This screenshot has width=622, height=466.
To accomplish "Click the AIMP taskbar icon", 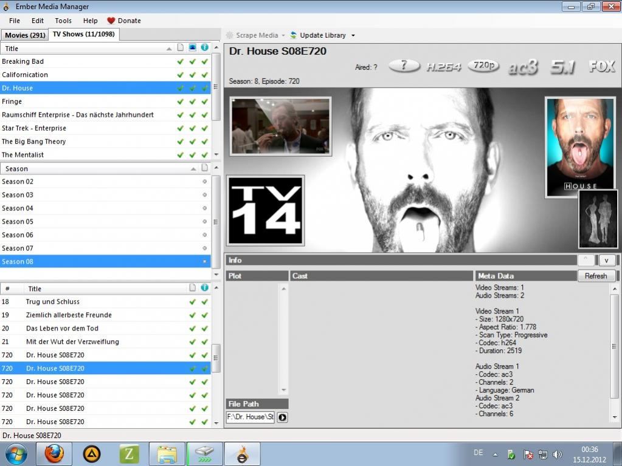I will (92, 454).
